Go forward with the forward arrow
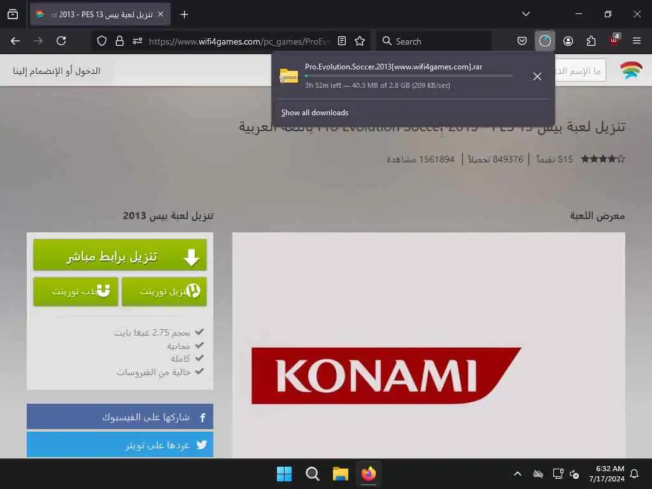Screen dimensions: 652x489 tap(38, 41)
